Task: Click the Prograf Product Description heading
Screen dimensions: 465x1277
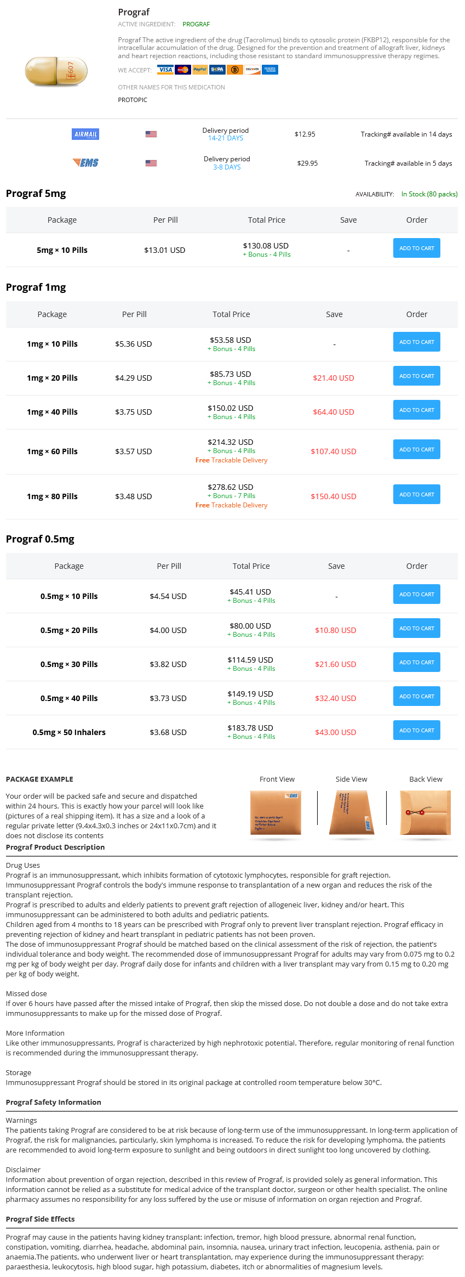Action: (x=55, y=847)
